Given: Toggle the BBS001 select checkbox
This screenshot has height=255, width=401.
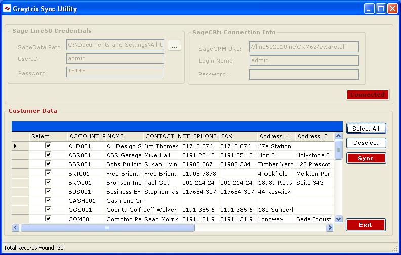Looking at the screenshot, I should [48, 164].
